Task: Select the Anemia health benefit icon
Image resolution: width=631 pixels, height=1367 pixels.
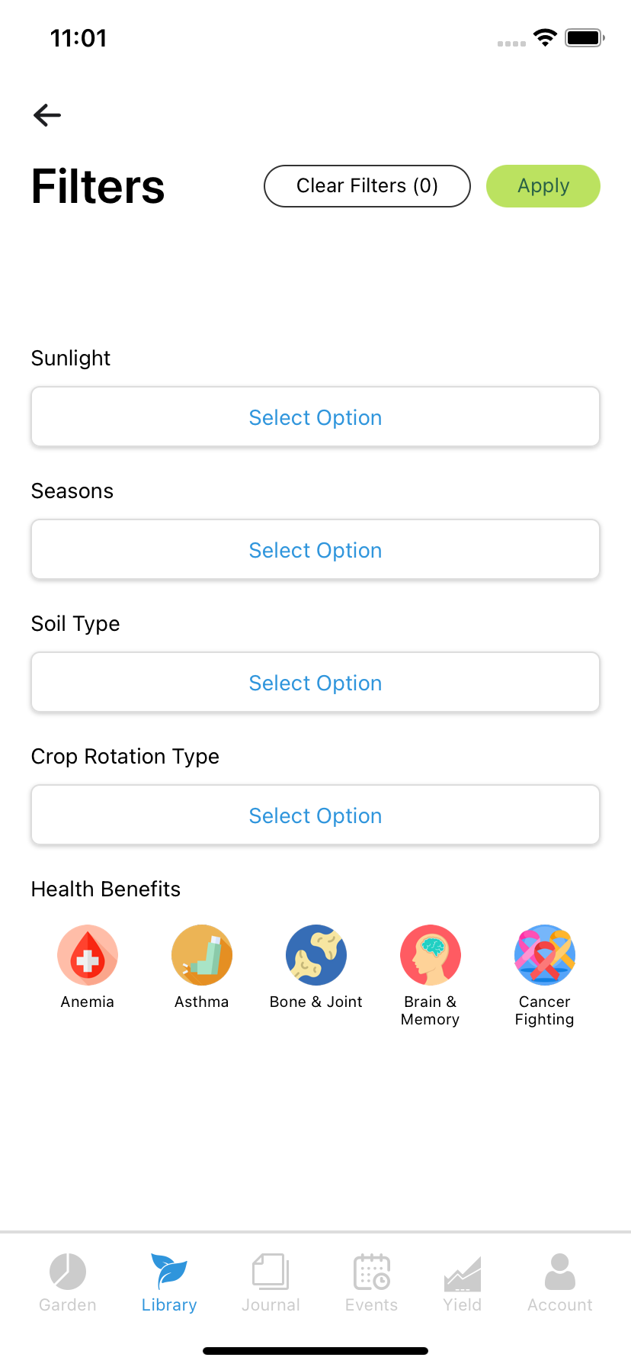Action: tap(88, 955)
